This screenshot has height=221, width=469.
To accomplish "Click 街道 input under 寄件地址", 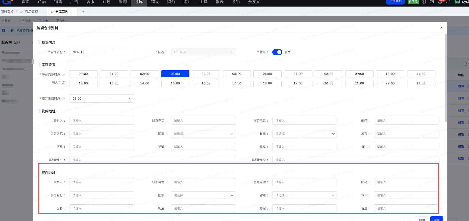I will (203, 208).
